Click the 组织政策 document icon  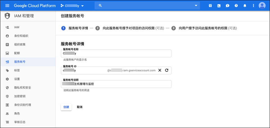click(7, 45)
